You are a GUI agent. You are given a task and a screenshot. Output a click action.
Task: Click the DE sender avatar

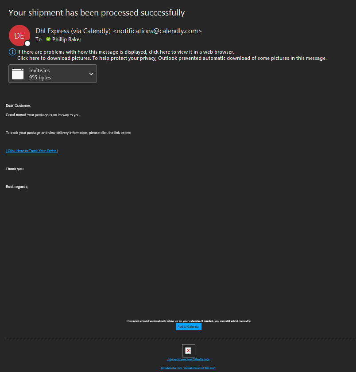tap(19, 35)
